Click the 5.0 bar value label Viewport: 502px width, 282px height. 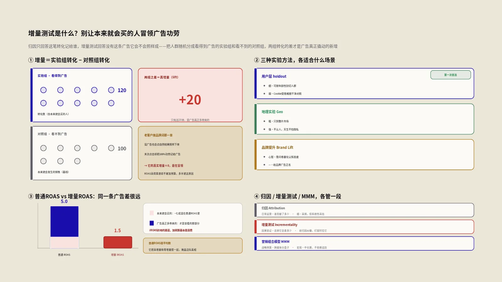coord(64,201)
